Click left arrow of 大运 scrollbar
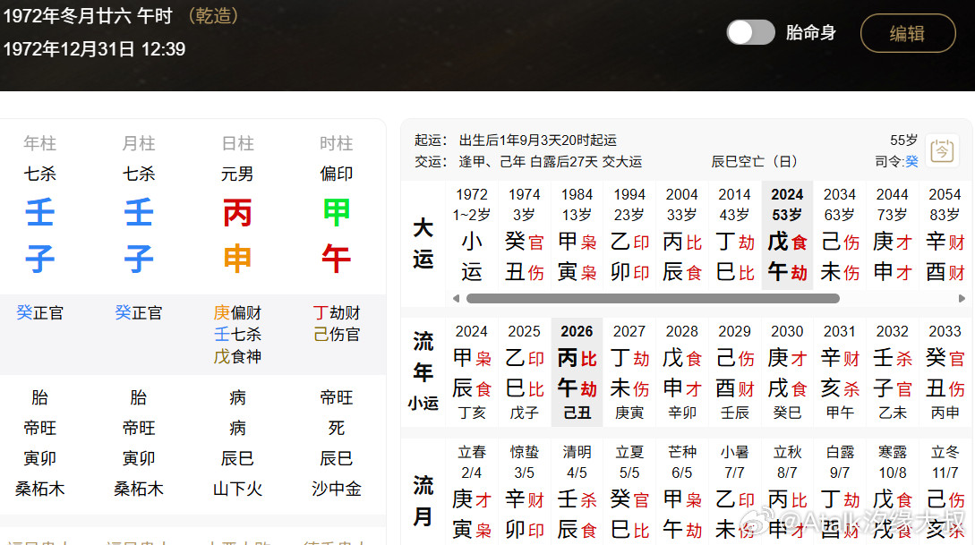 456,298
